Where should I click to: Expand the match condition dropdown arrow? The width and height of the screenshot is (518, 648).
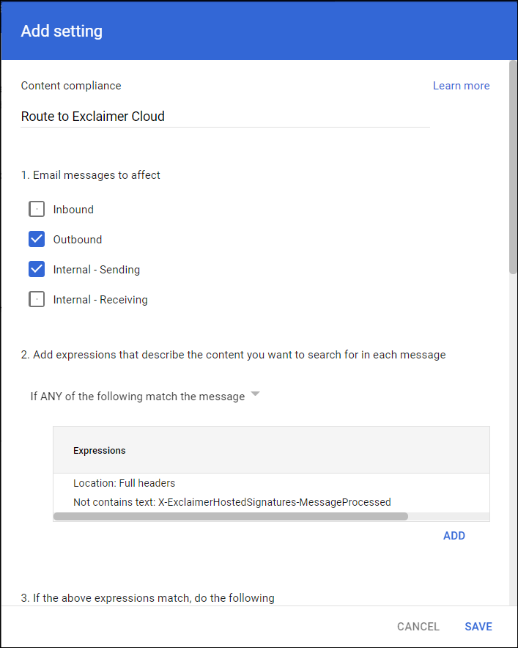click(255, 394)
